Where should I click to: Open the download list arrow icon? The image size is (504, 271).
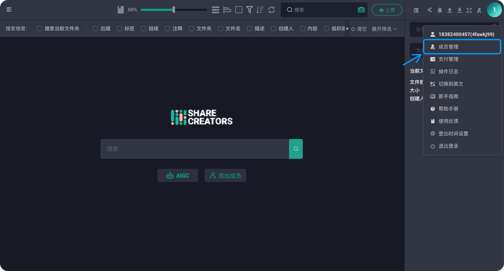click(460, 10)
